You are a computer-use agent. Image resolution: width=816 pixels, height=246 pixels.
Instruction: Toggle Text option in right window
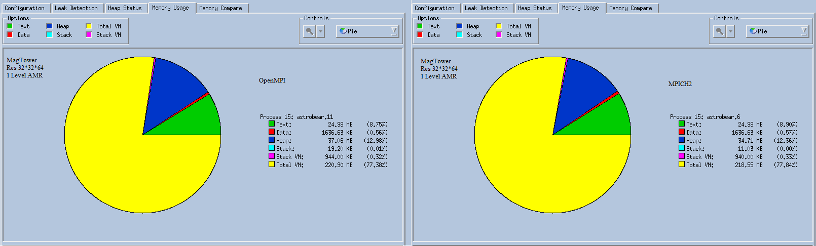click(420, 26)
